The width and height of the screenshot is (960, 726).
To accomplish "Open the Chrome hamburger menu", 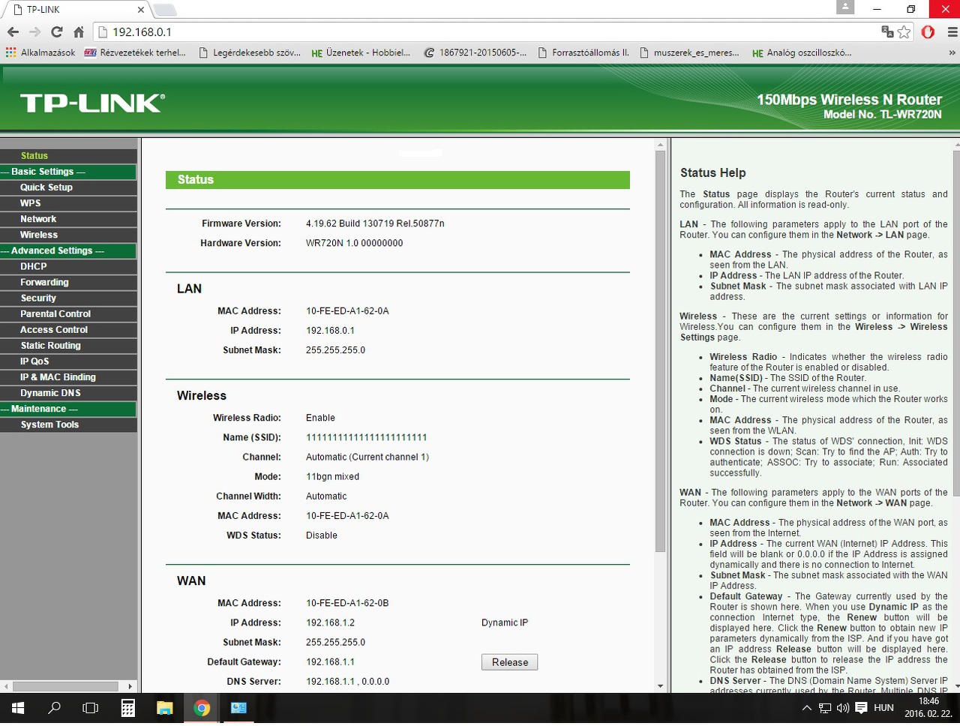I will 952,31.
